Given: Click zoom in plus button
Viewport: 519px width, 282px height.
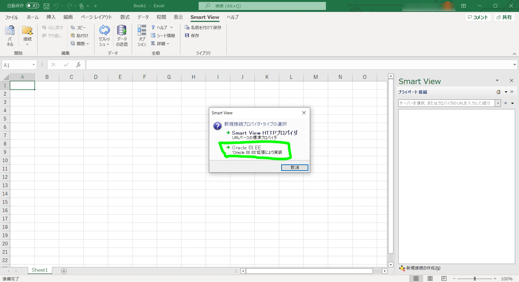Looking at the screenshot, I should coord(495,279).
